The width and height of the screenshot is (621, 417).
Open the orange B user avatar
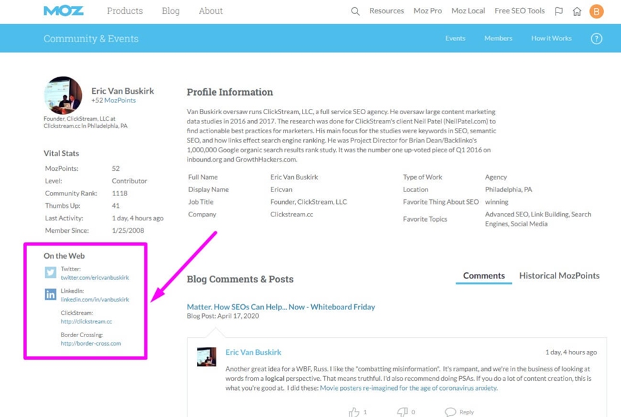(597, 11)
